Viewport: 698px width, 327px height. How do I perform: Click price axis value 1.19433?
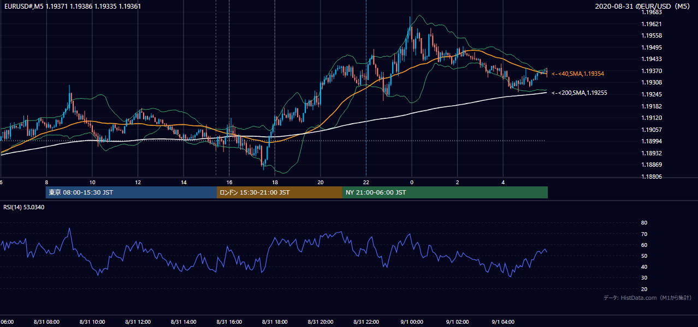pyautogui.click(x=652, y=59)
